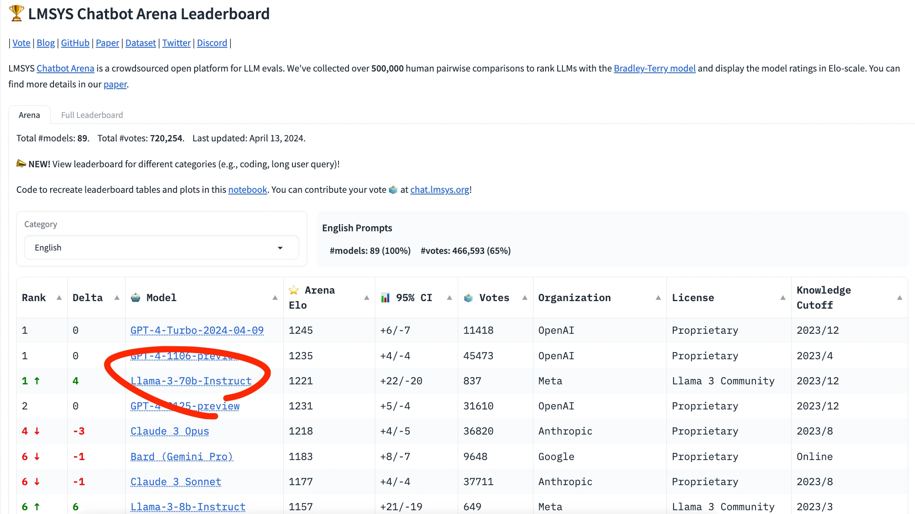Click #models: 89 (100%) statistic

370,251
